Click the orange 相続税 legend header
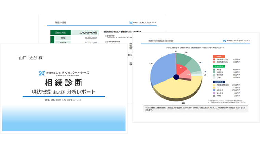Viewport: 260px width, 148px height. (x=219, y=56)
